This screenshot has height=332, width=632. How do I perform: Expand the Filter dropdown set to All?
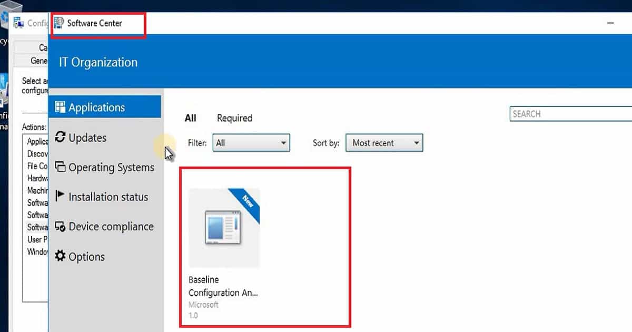point(251,143)
